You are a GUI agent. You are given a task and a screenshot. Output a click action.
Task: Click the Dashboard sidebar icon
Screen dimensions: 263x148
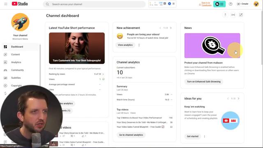[5, 46]
